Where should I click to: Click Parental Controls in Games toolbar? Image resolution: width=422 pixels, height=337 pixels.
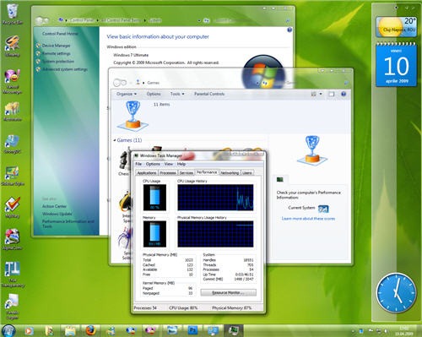point(209,94)
